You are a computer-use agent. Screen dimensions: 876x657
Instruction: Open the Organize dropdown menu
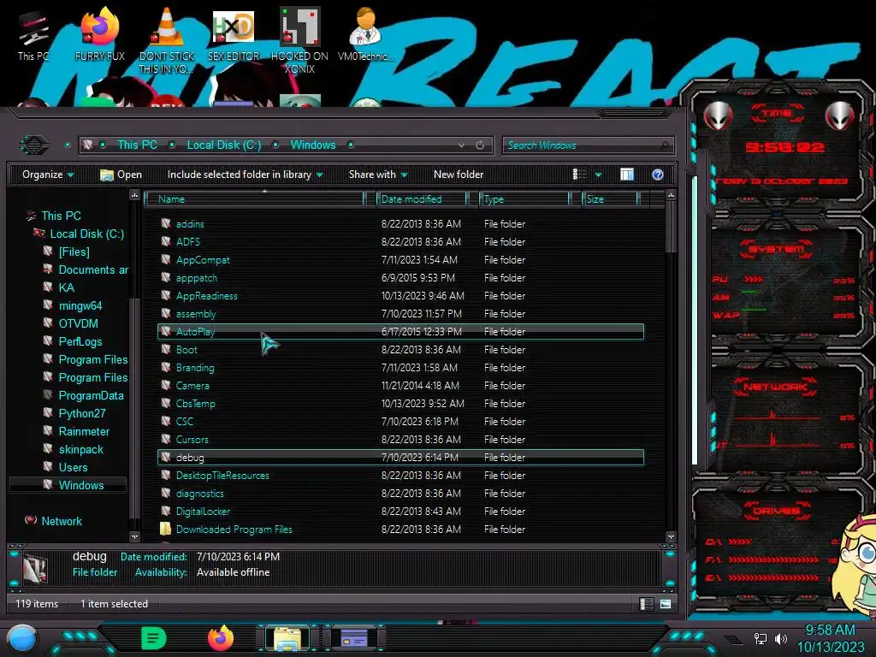[x=48, y=175]
